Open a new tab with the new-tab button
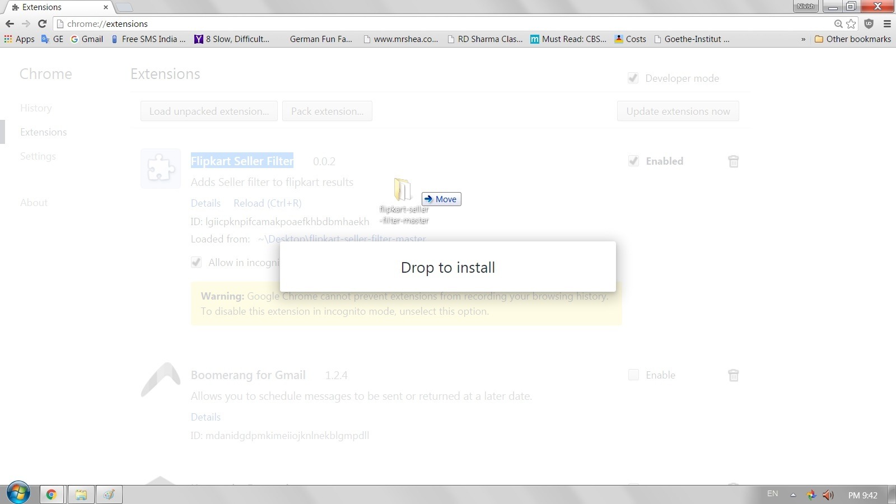 (124, 7)
